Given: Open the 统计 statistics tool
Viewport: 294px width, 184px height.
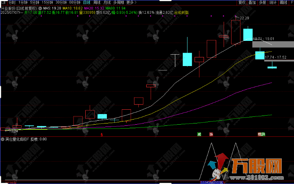Looking at the screenshot, I should (x=273, y=2).
